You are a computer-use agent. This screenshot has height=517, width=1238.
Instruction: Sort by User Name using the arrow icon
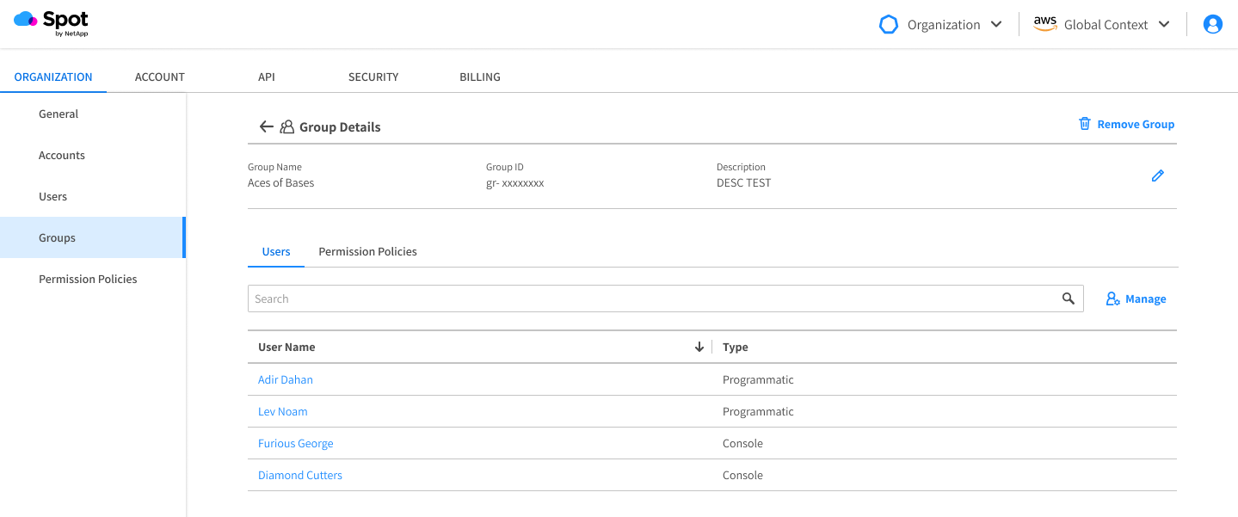click(699, 347)
